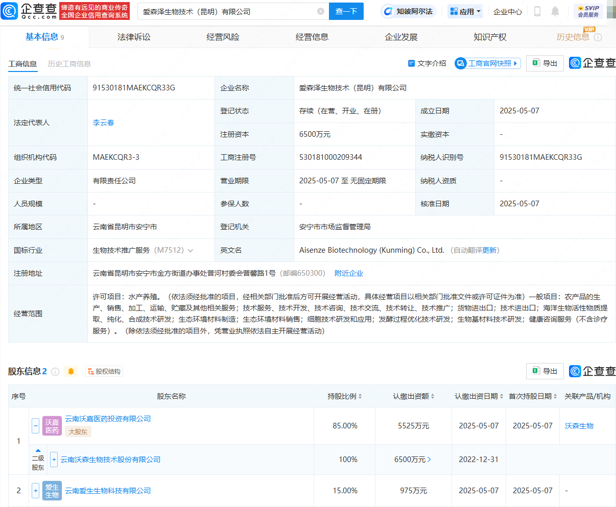Image resolution: width=616 pixels, height=507 pixels.
Task: Click the bell alert icon beside 股东信息
Action: click(x=71, y=371)
